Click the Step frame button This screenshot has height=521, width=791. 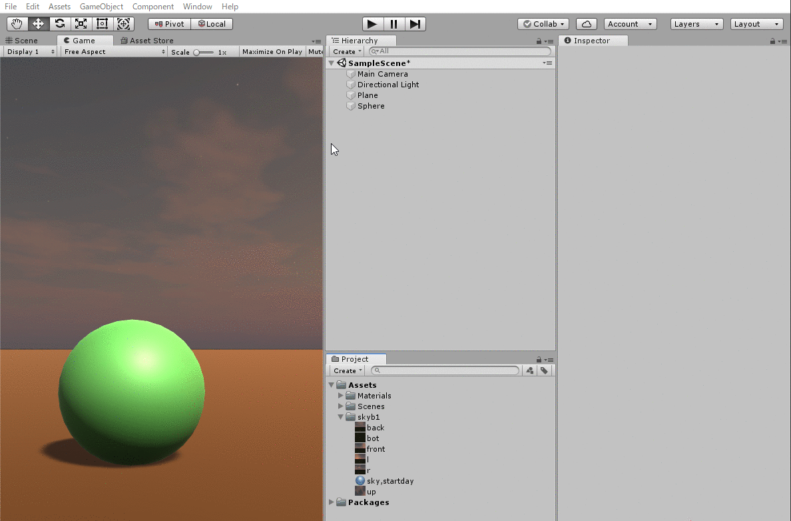415,24
